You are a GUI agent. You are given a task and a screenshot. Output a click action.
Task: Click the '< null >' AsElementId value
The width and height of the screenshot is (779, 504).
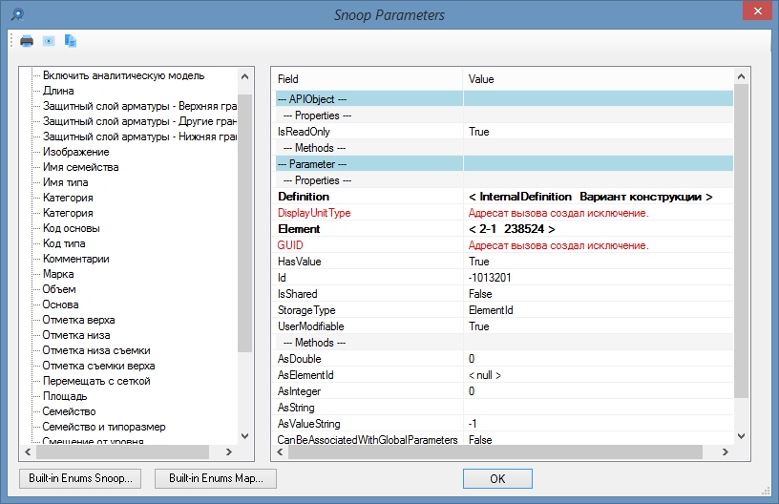pos(485,375)
